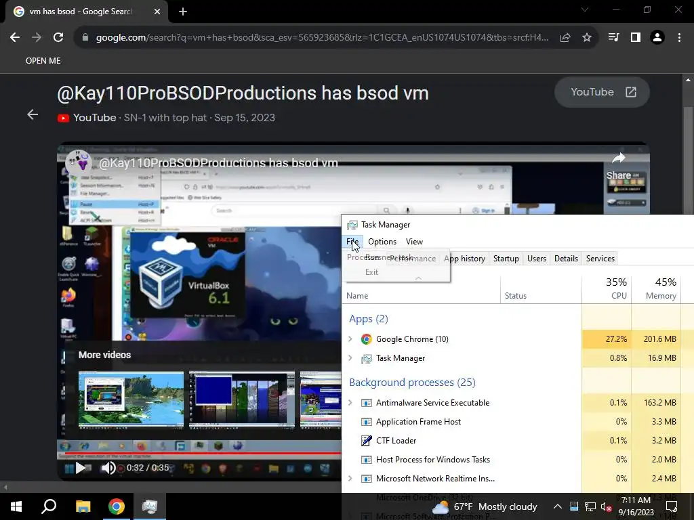The width and height of the screenshot is (694, 520).
Task: Reload the Google search page
Action: click(58, 38)
